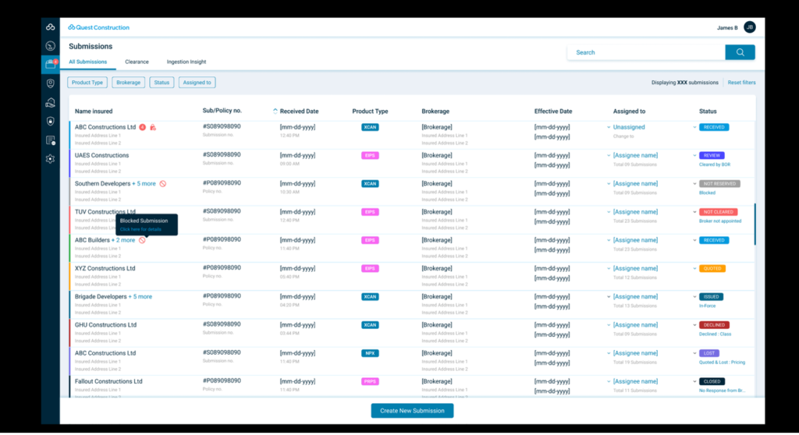The image size is (799, 435).
Task: Click the red count badge on ABC Constructions Ltd
Action: point(143,127)
